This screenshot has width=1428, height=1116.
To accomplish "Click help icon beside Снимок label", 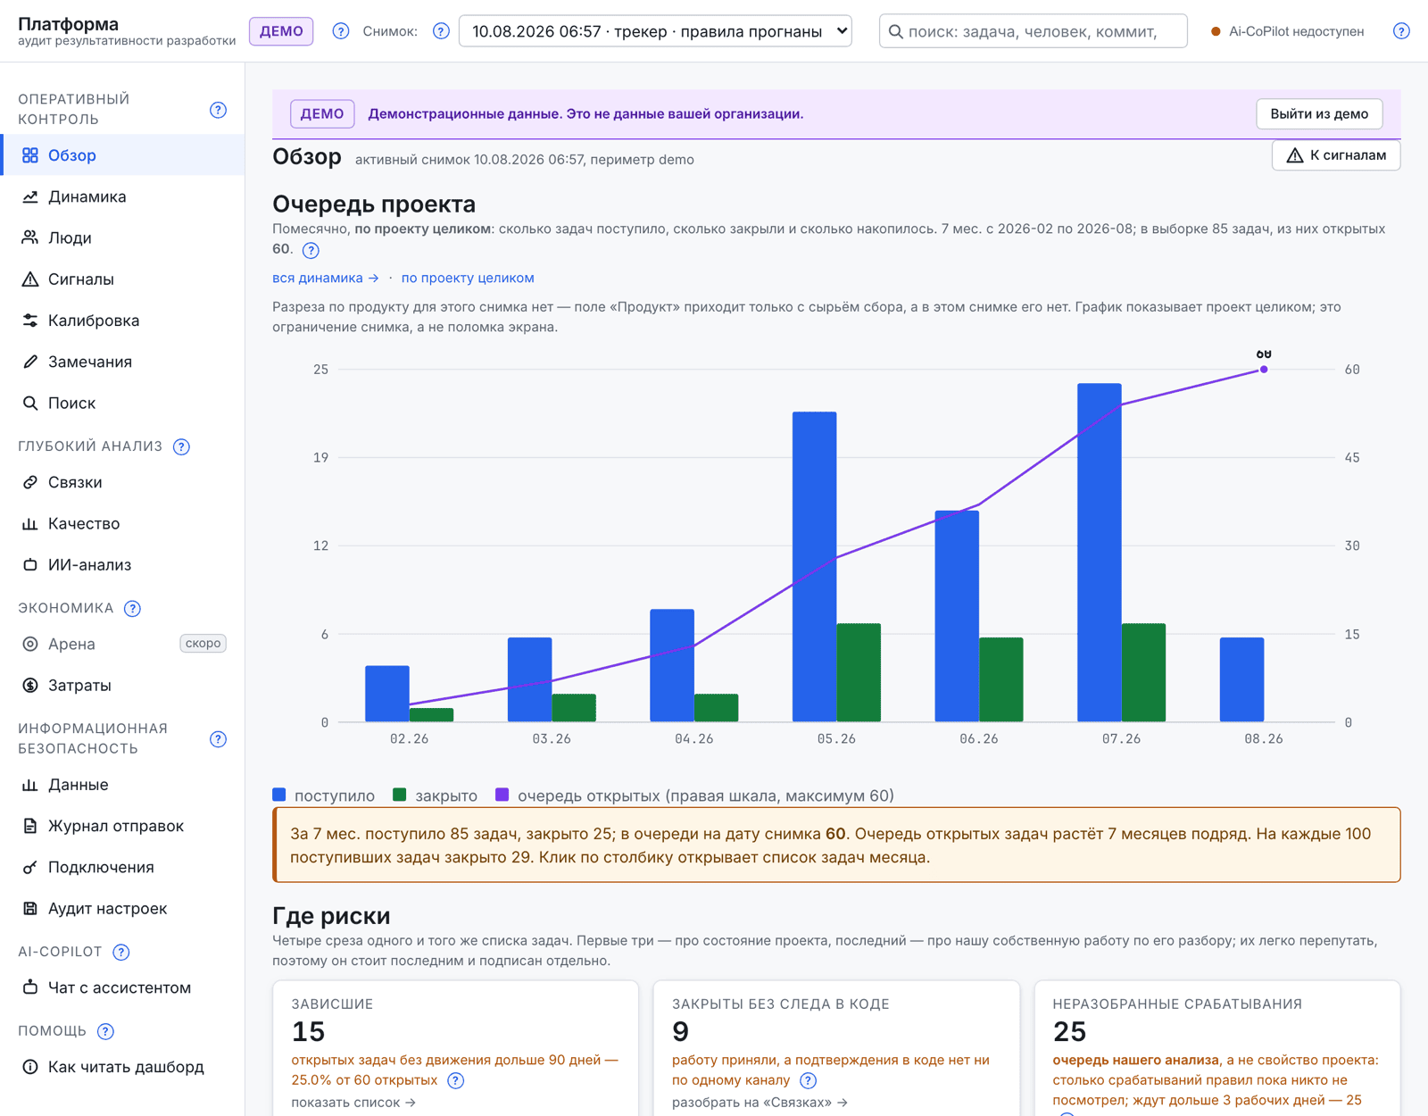I will pyautogui.click(x=441, y=31).
